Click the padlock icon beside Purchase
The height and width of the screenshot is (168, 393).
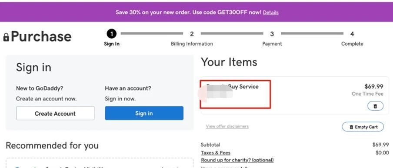(x=6, y=37)
